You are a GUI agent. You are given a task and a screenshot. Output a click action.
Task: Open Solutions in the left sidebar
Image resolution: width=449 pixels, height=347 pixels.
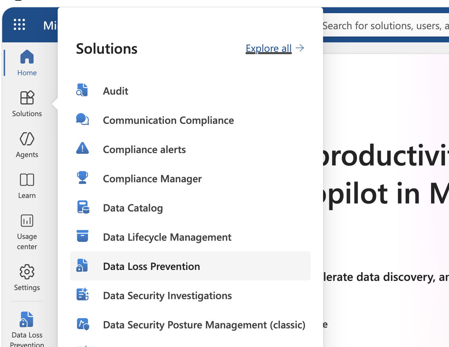(27, 104)
